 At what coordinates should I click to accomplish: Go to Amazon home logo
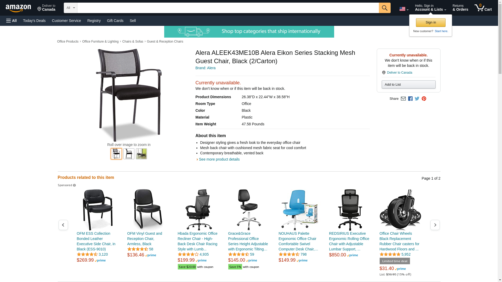[18, 8]
